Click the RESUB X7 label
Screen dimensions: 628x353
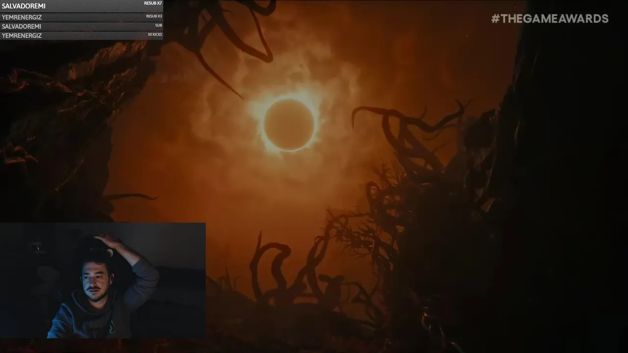pos(153,3)
